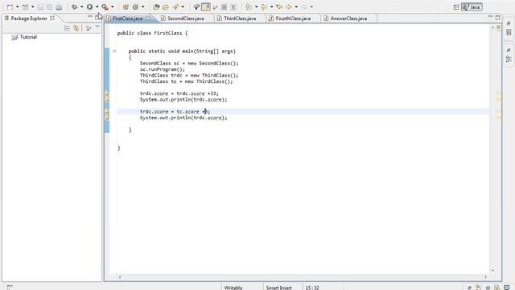515x290 pixels.
Task: Click the Next Annotation icon
Action: point(249,6)
